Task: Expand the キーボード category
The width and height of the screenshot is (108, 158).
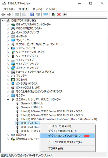Action: [8, 37]
